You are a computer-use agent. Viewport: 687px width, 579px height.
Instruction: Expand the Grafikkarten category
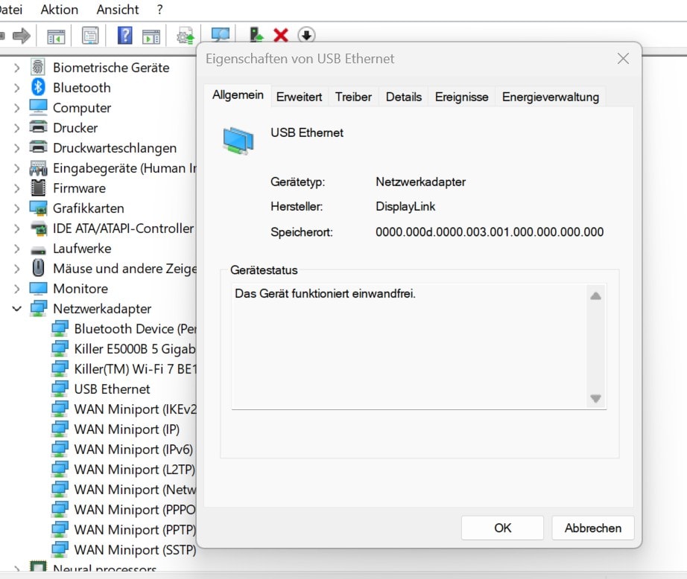tap(16, 208)
